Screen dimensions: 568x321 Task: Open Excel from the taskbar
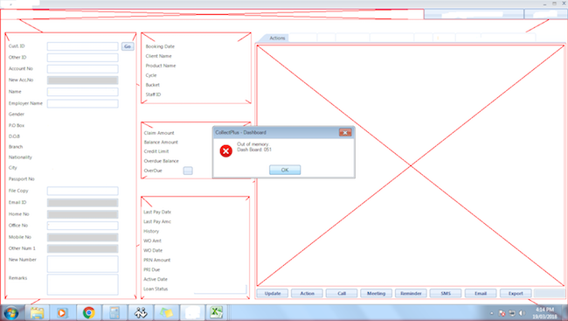click(216, 312)
